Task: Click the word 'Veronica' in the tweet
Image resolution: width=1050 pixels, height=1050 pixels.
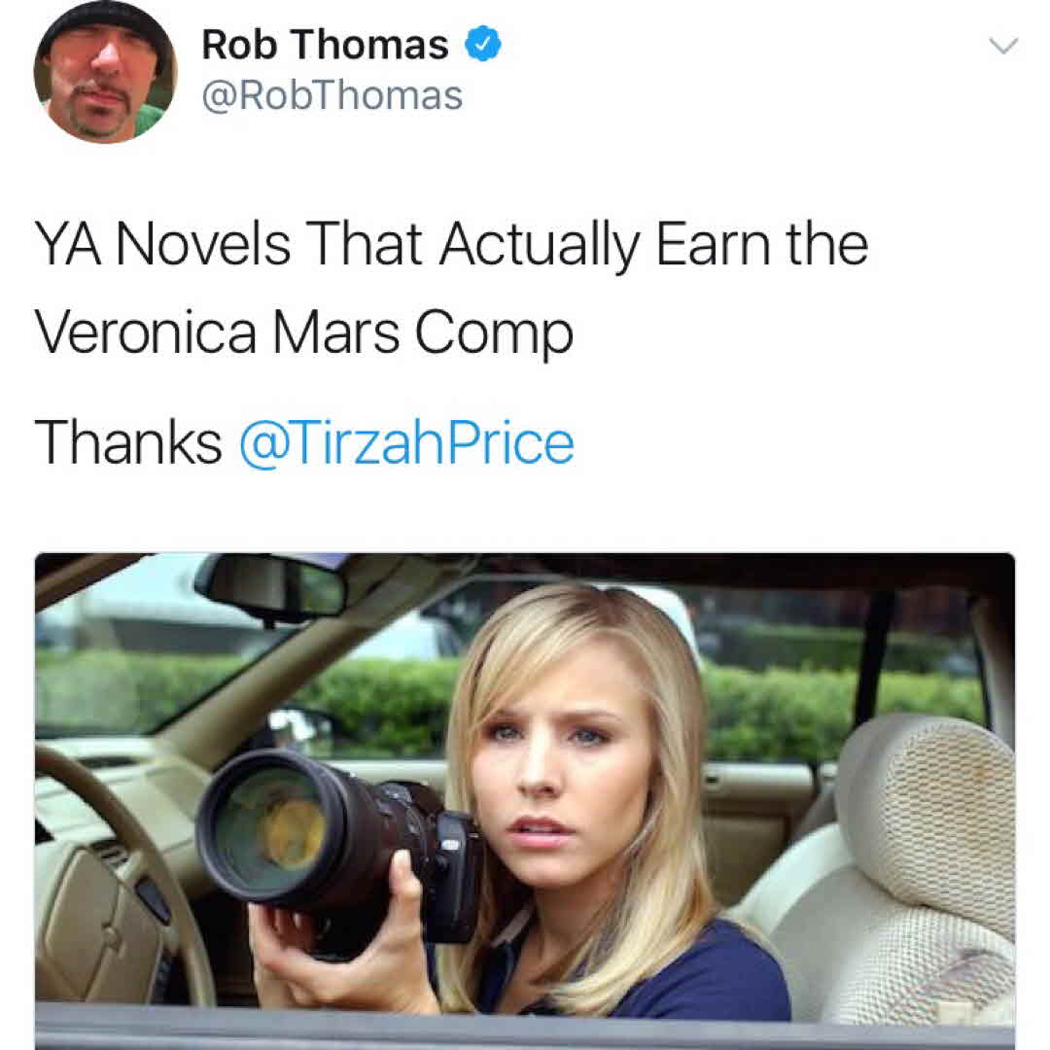Action: click(x=145, y=332)
